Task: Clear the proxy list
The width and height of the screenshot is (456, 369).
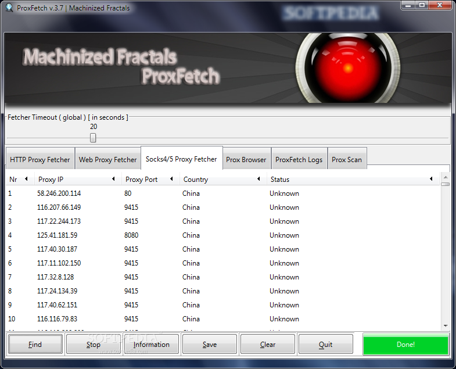Action: pyautogui.click(x=268, y=344)
